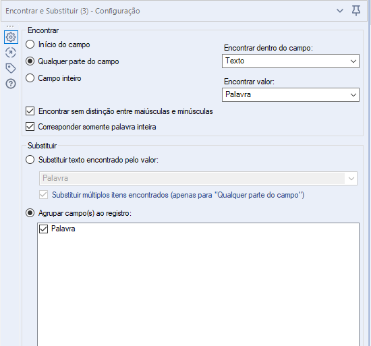This screenshot has width=371, height=346.
Task: Open the Configuration gear tab icon
Action: (x=11, y=37)
